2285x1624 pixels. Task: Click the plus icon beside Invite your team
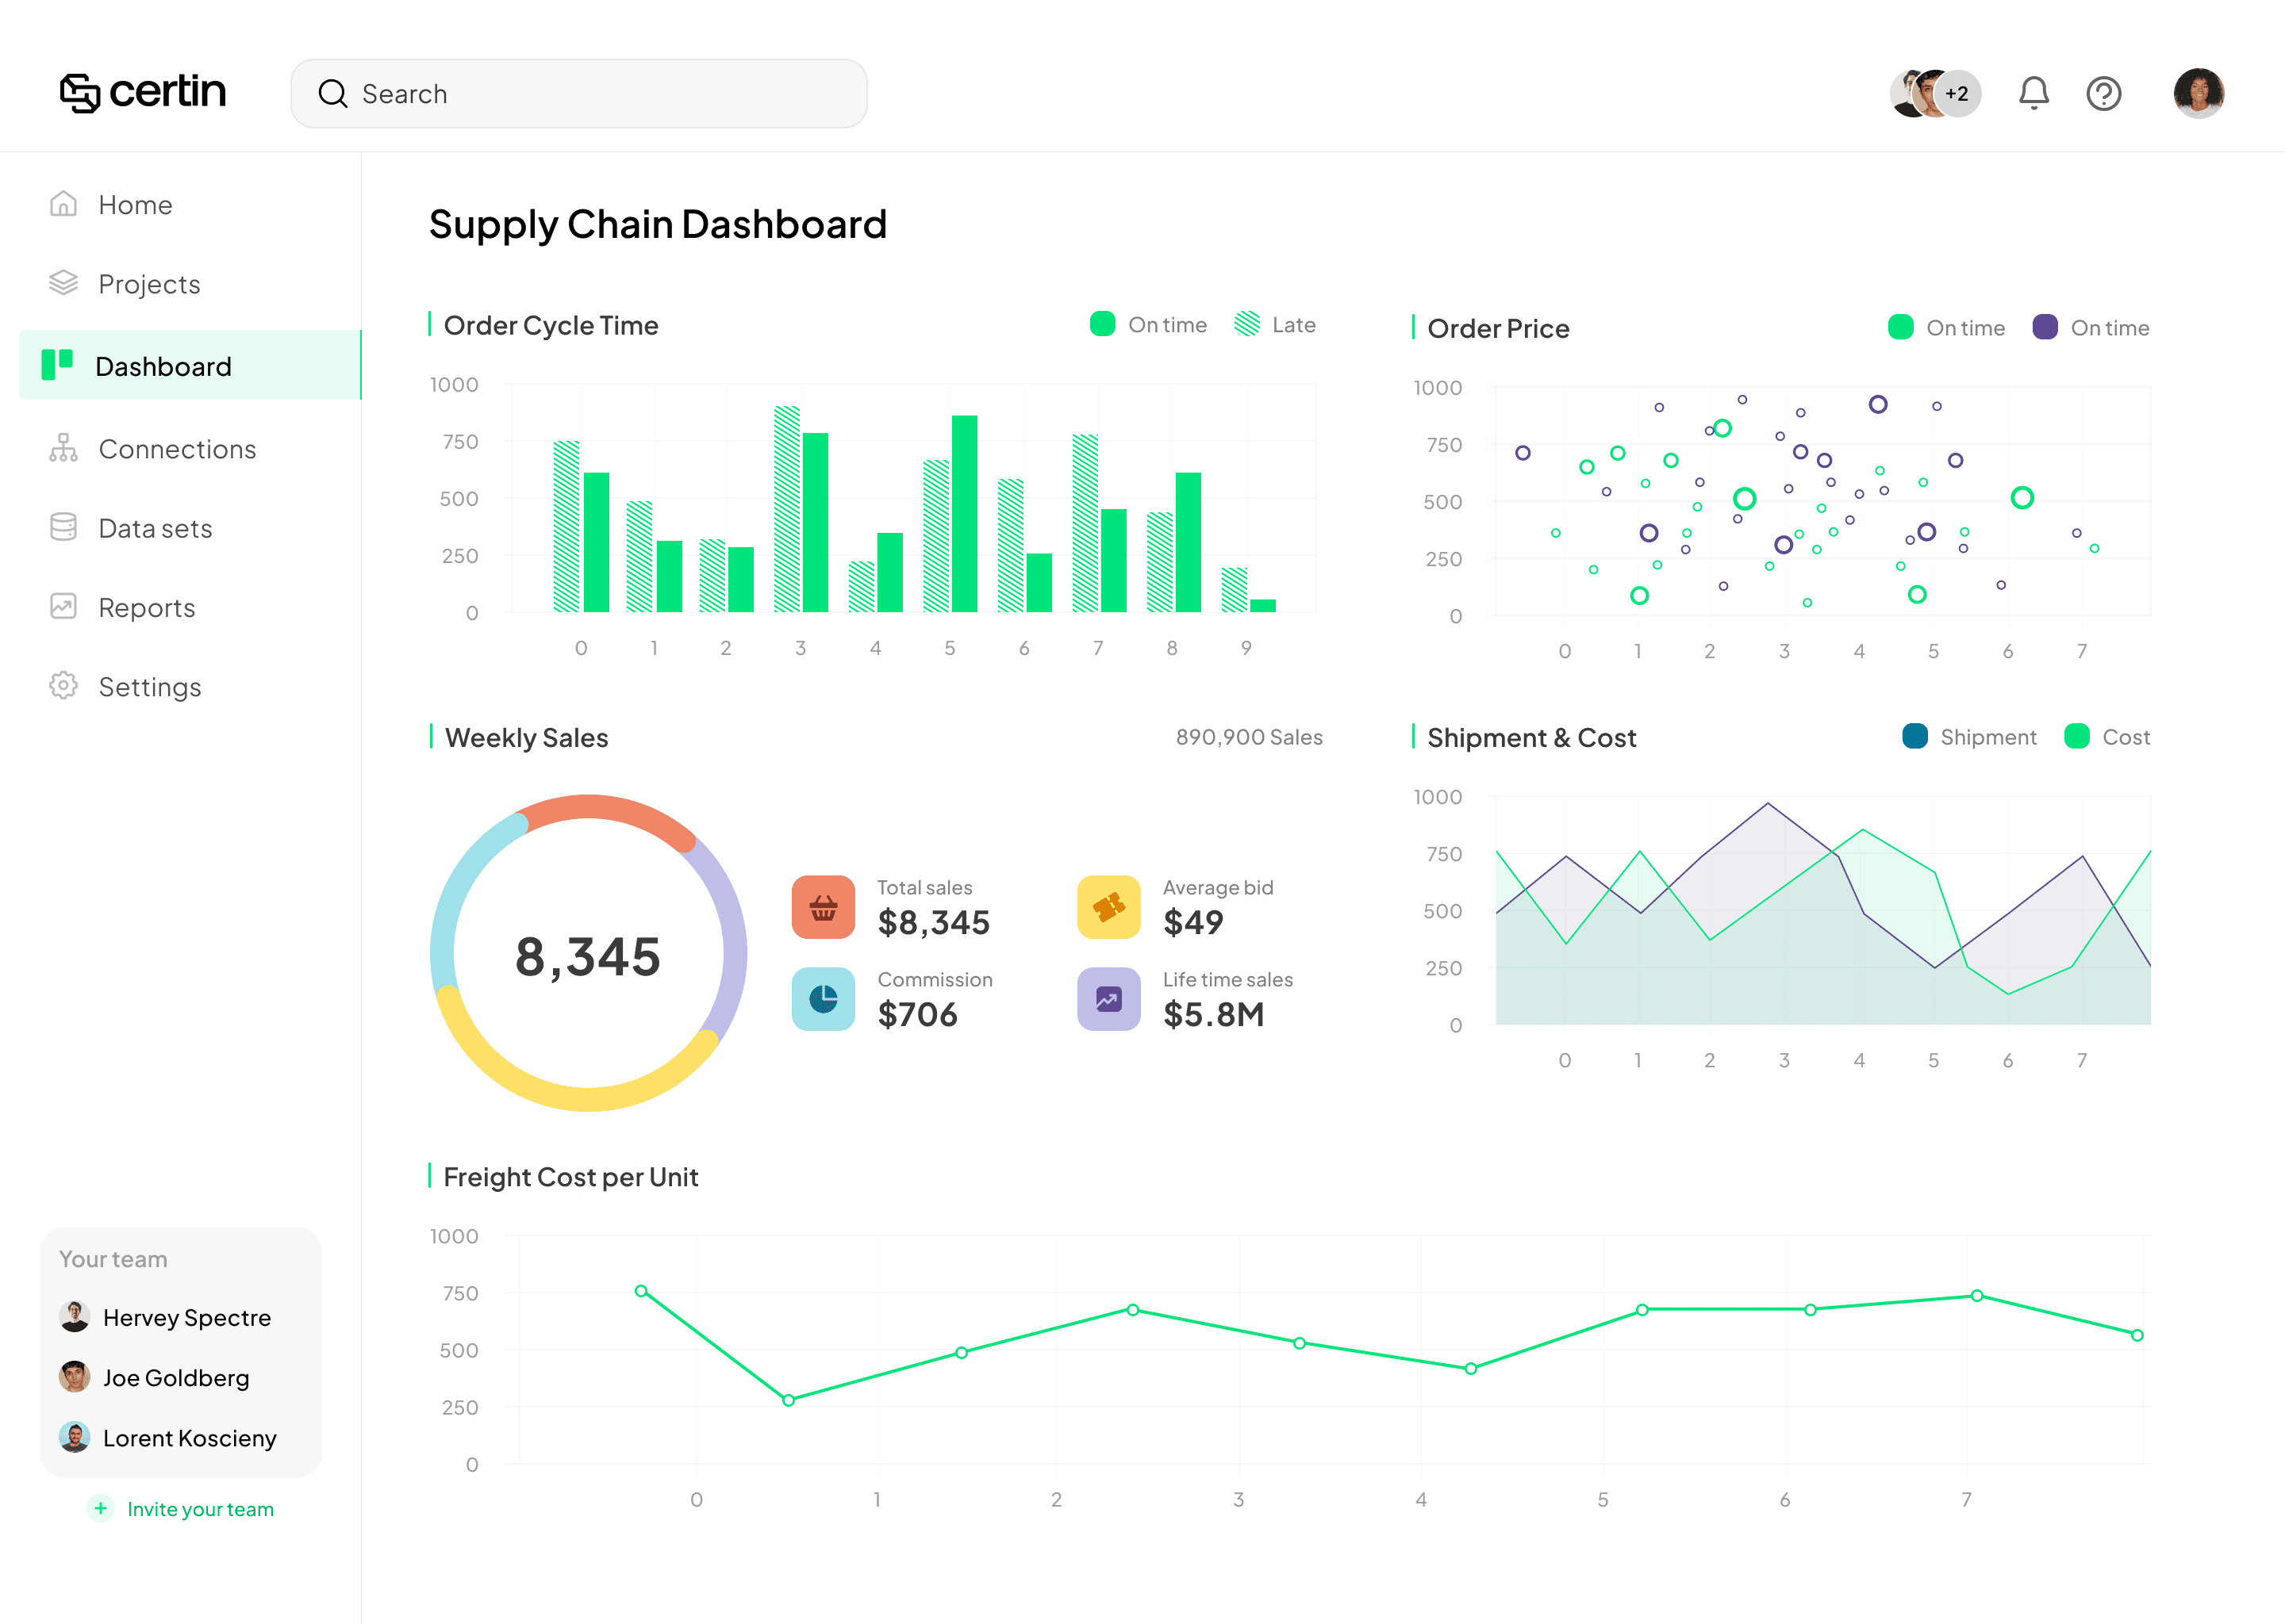coord(100,1508)
